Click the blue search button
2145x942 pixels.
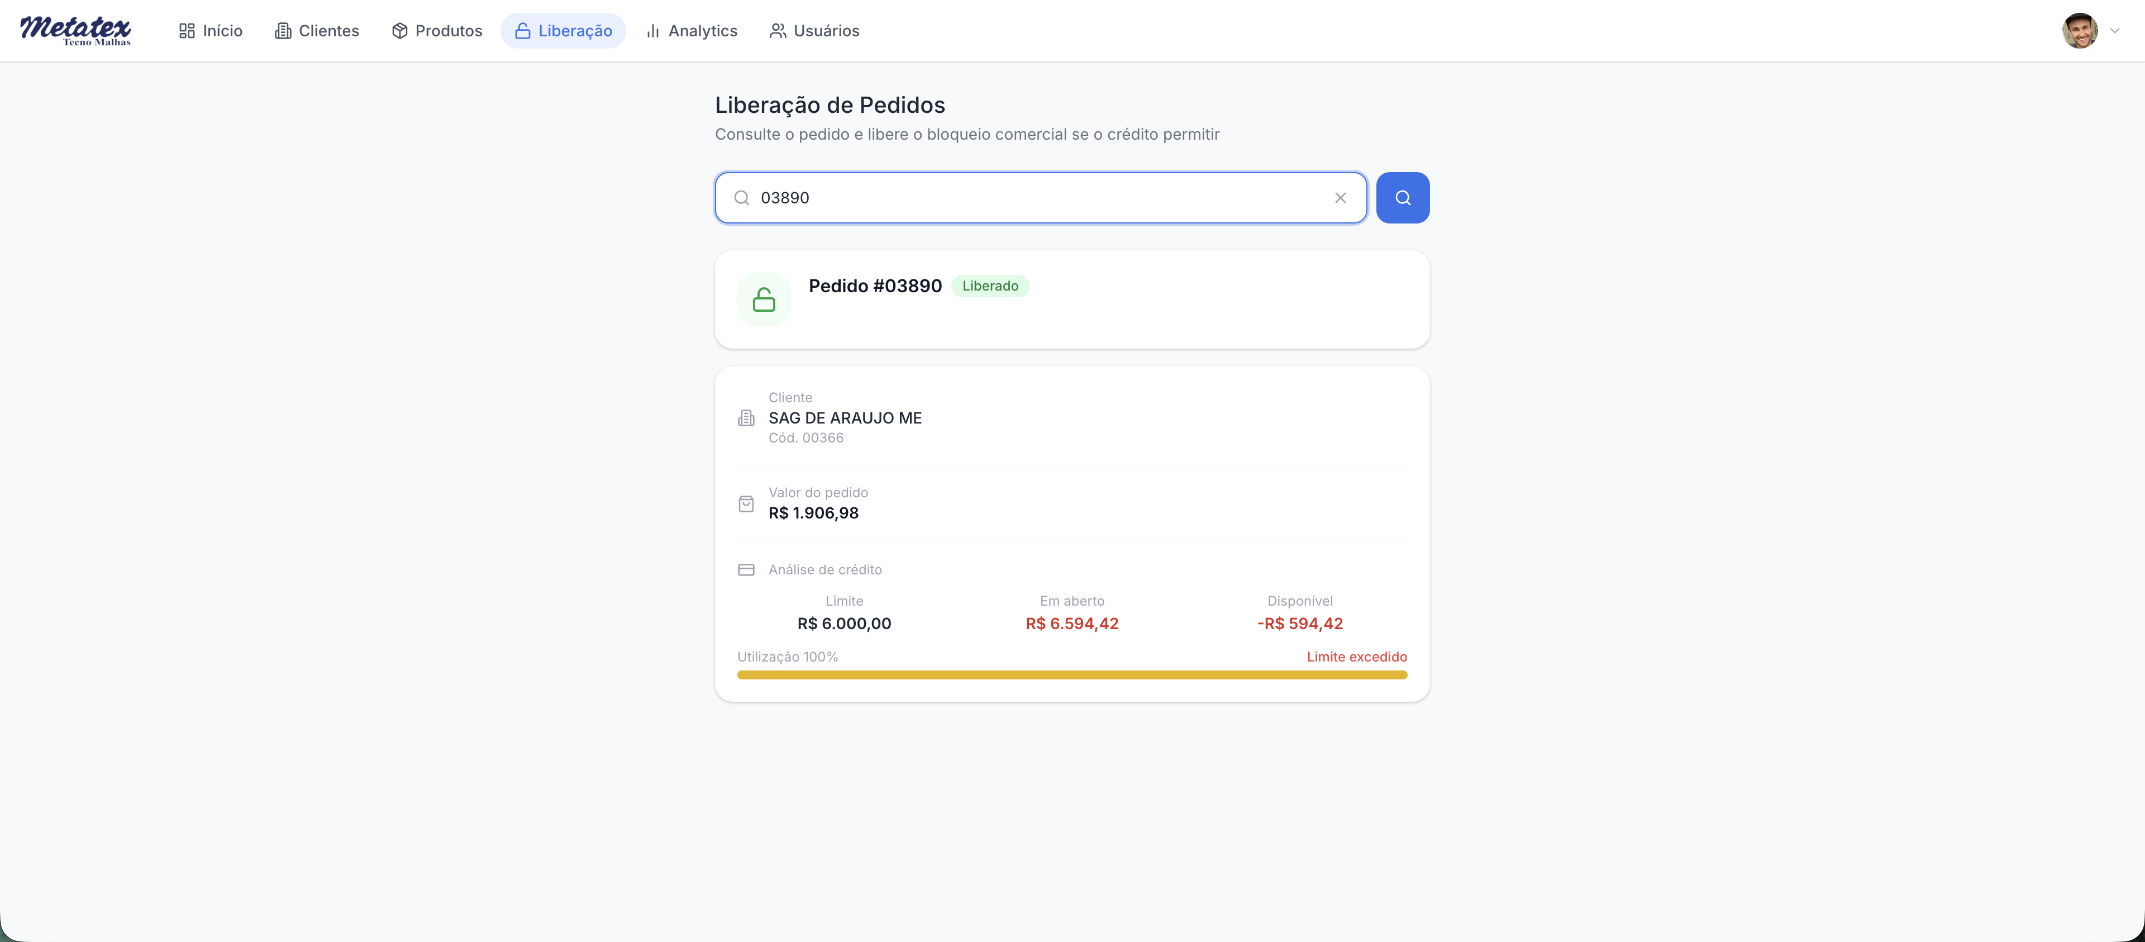(x=1402, y=198)
